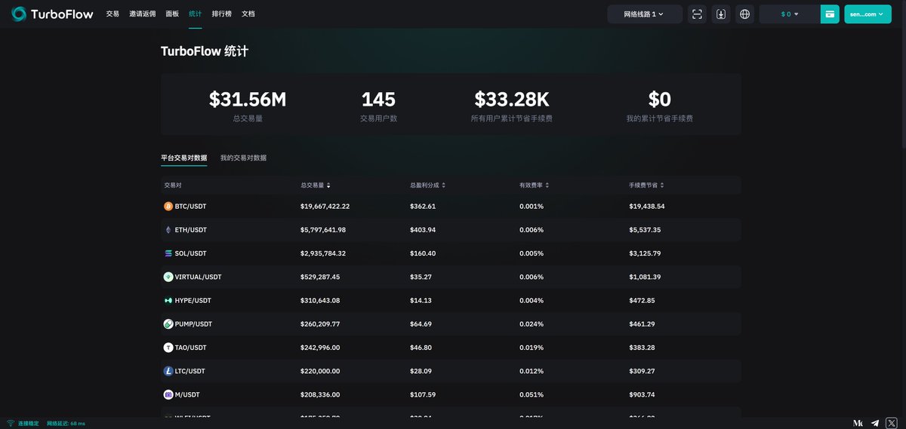Click the 连接稳定 status text
This screenshot has height=429, width=906.
point(29,424)
